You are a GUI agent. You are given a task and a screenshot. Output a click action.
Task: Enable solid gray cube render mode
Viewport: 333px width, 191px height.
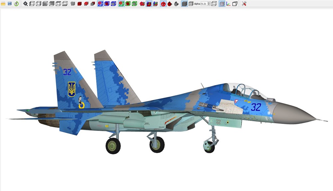184,4
